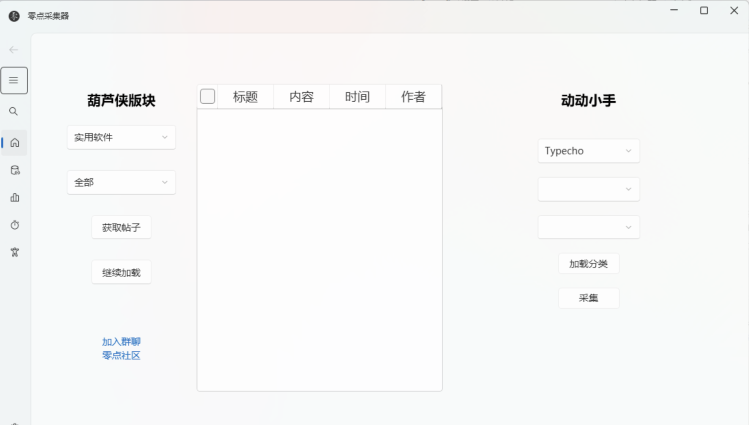Click the 动动小手 heading
This screenshot has width=749, height=425.
pyautogui.click(x=588, y=100)
